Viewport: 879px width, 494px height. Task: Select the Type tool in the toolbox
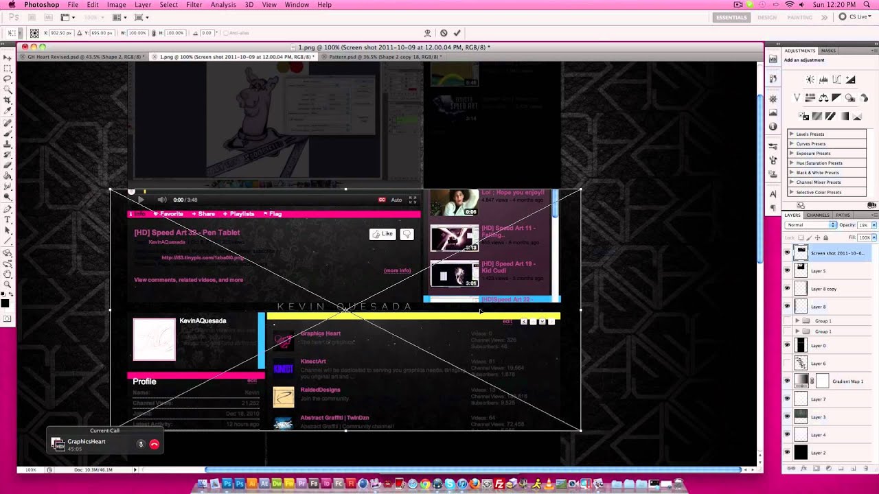[x=8, y=220]
